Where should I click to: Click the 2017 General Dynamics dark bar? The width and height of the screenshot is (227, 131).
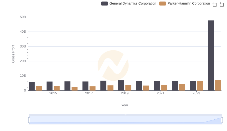click(x=85, y=86)
